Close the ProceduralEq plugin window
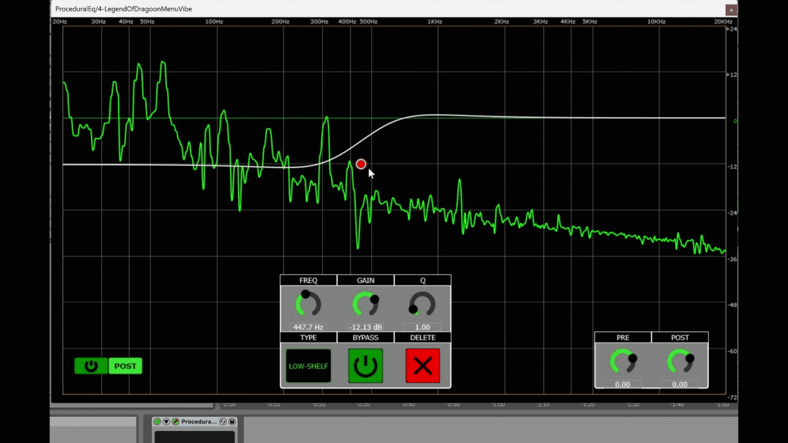788x443 pixels. tap(731, 9)
